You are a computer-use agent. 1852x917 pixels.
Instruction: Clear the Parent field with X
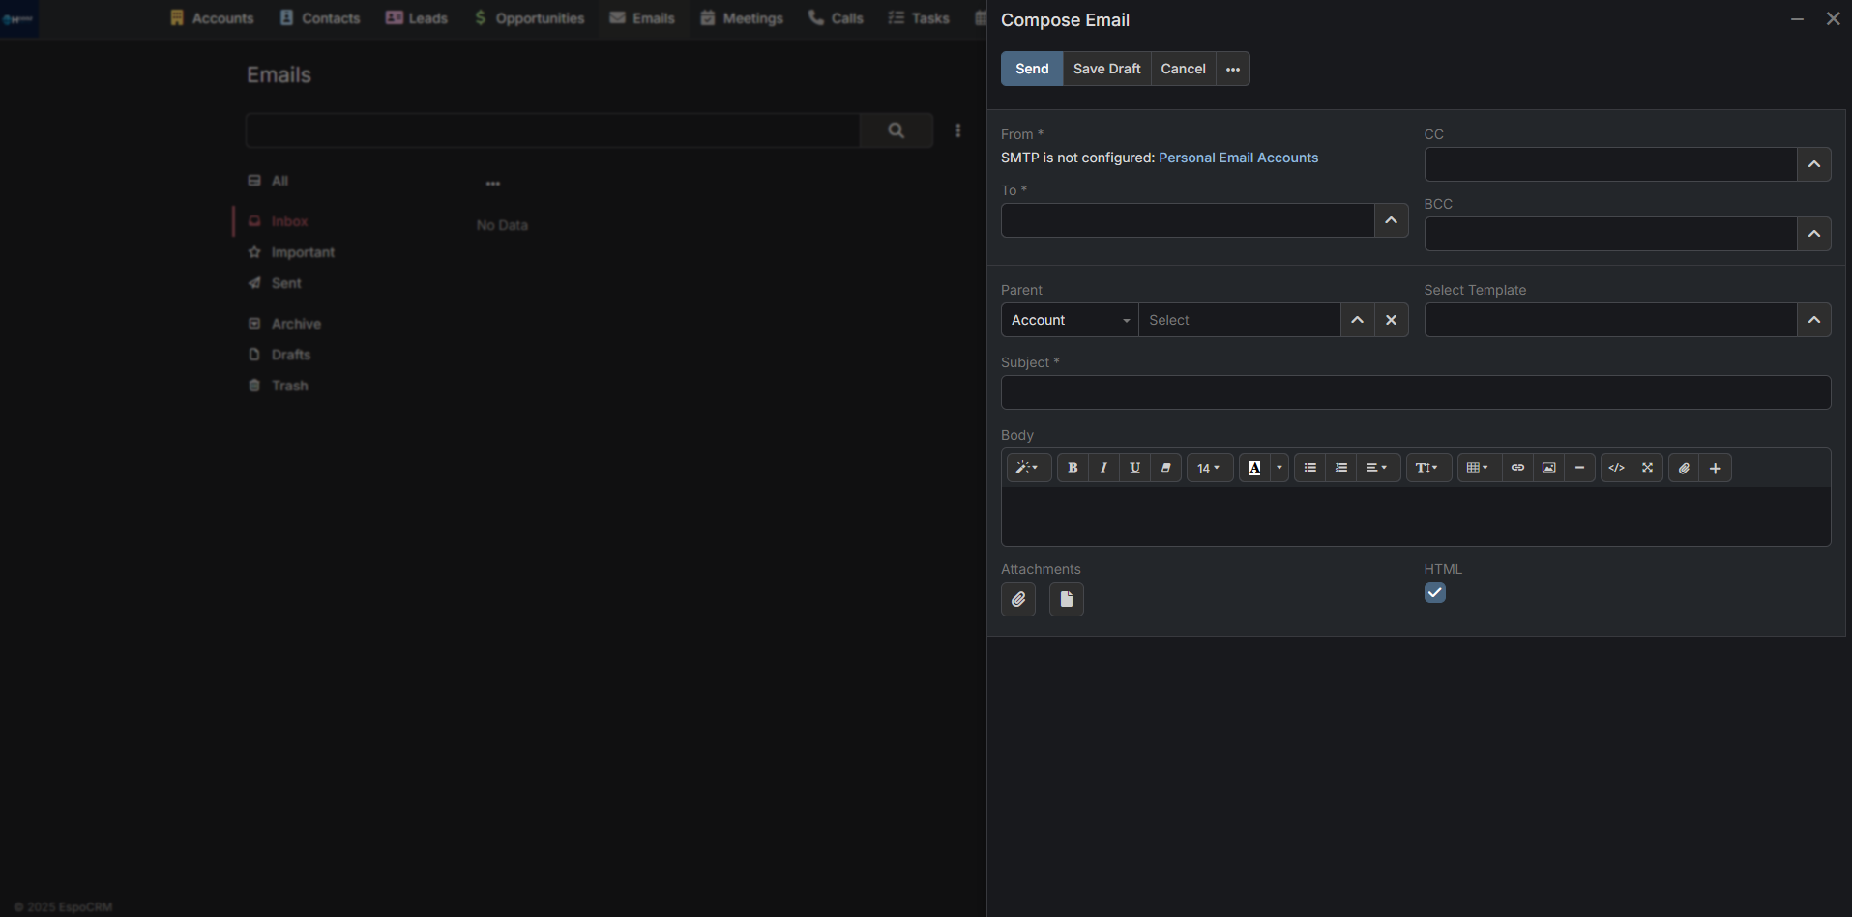point(1392,320)
